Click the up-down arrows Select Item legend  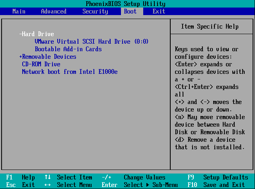(x=68, y=177)
